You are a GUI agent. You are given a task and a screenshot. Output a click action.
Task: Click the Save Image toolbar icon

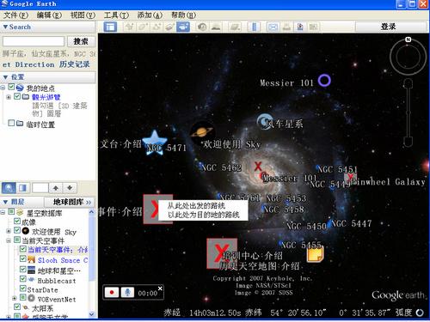300,27
